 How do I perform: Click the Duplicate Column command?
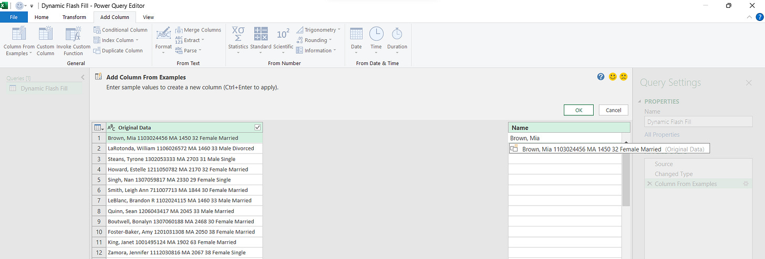[x=118, y=50]
